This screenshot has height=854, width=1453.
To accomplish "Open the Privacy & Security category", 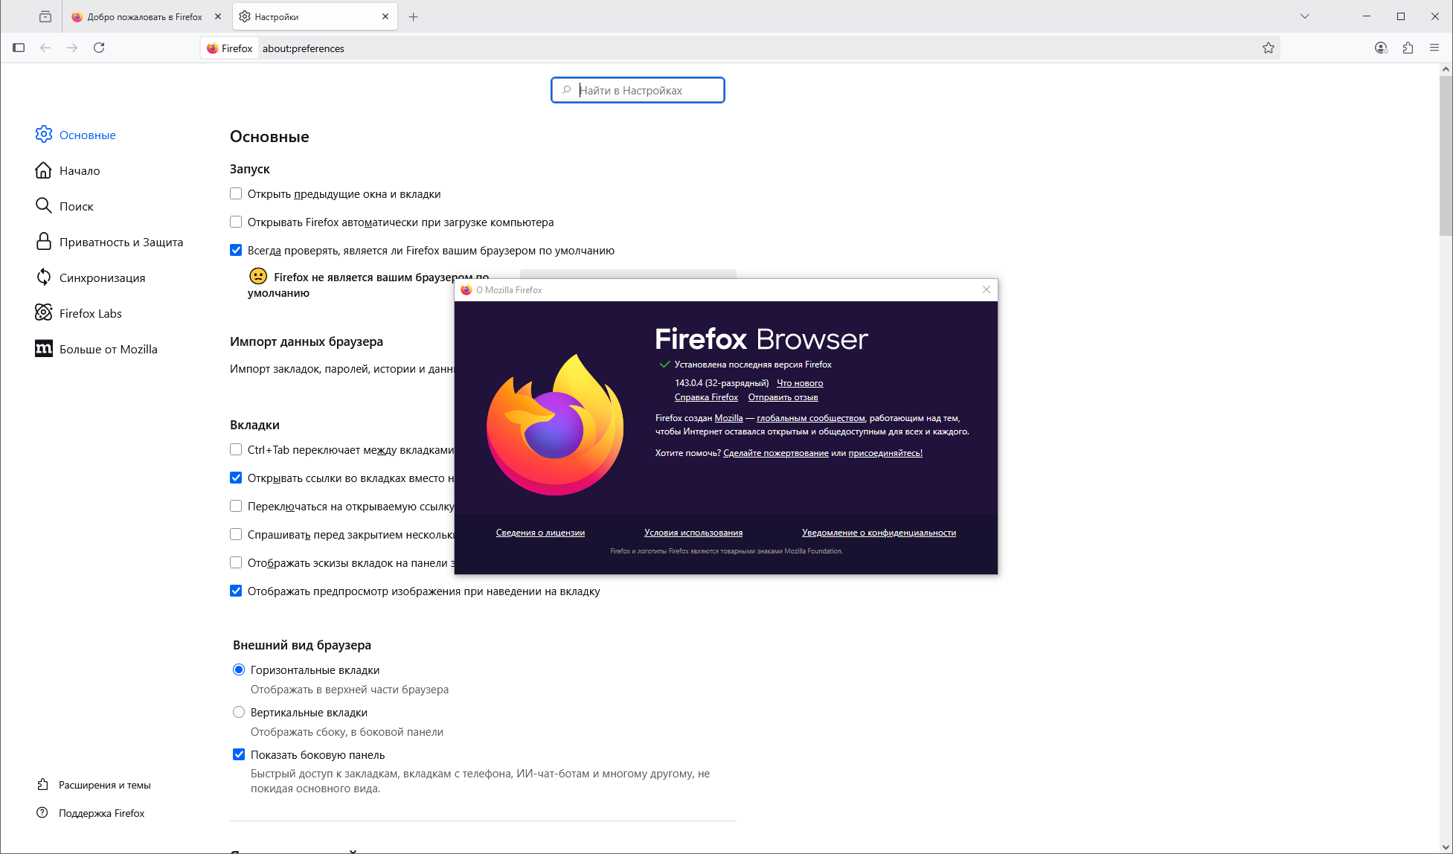I will click(x=121, y=242).
